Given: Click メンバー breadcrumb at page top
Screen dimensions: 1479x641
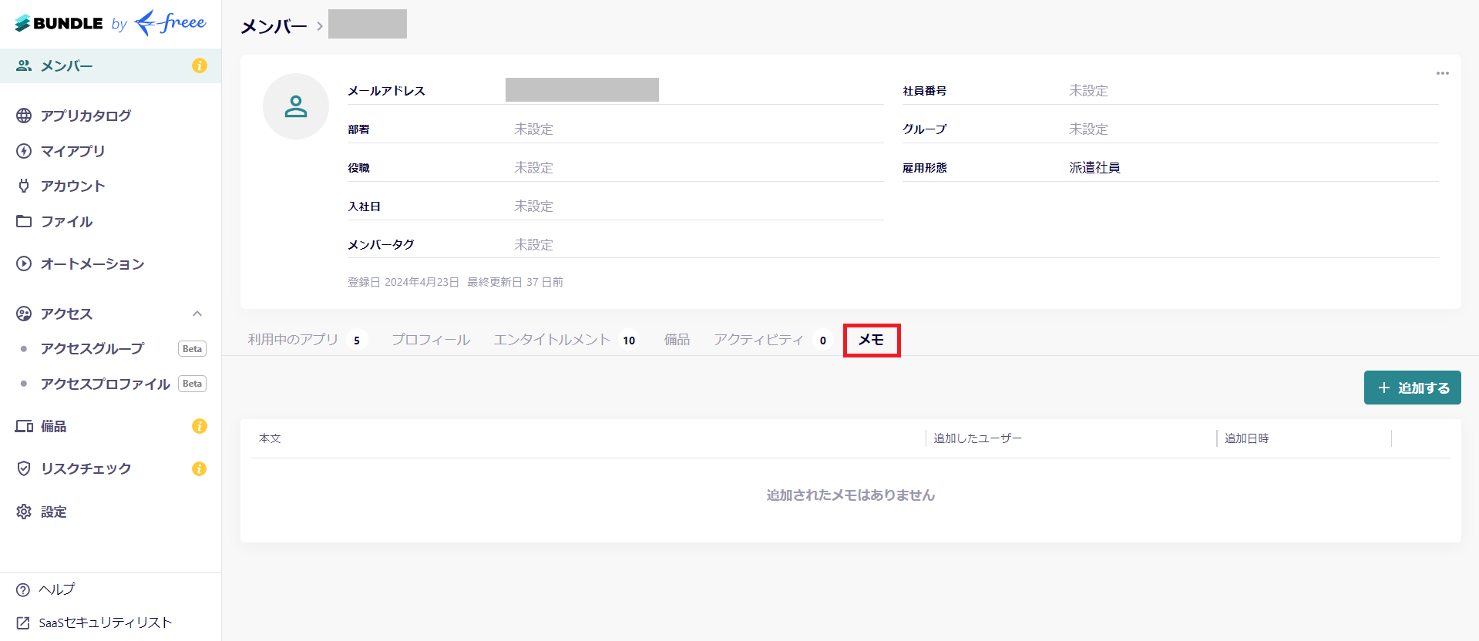Looking at the screenshot, I should [274, 26].
